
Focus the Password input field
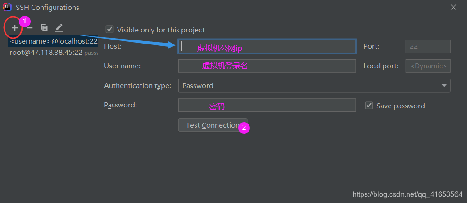coord(267,105)
